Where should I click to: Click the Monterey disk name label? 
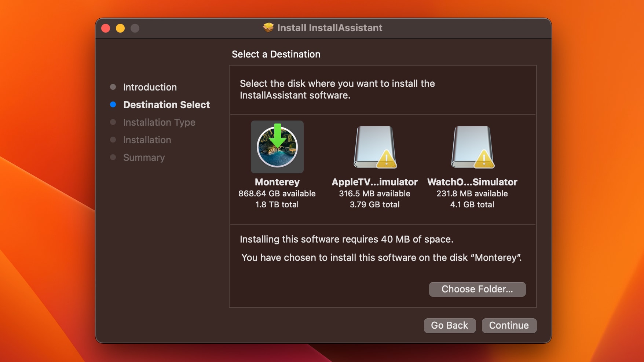point(277,182)
